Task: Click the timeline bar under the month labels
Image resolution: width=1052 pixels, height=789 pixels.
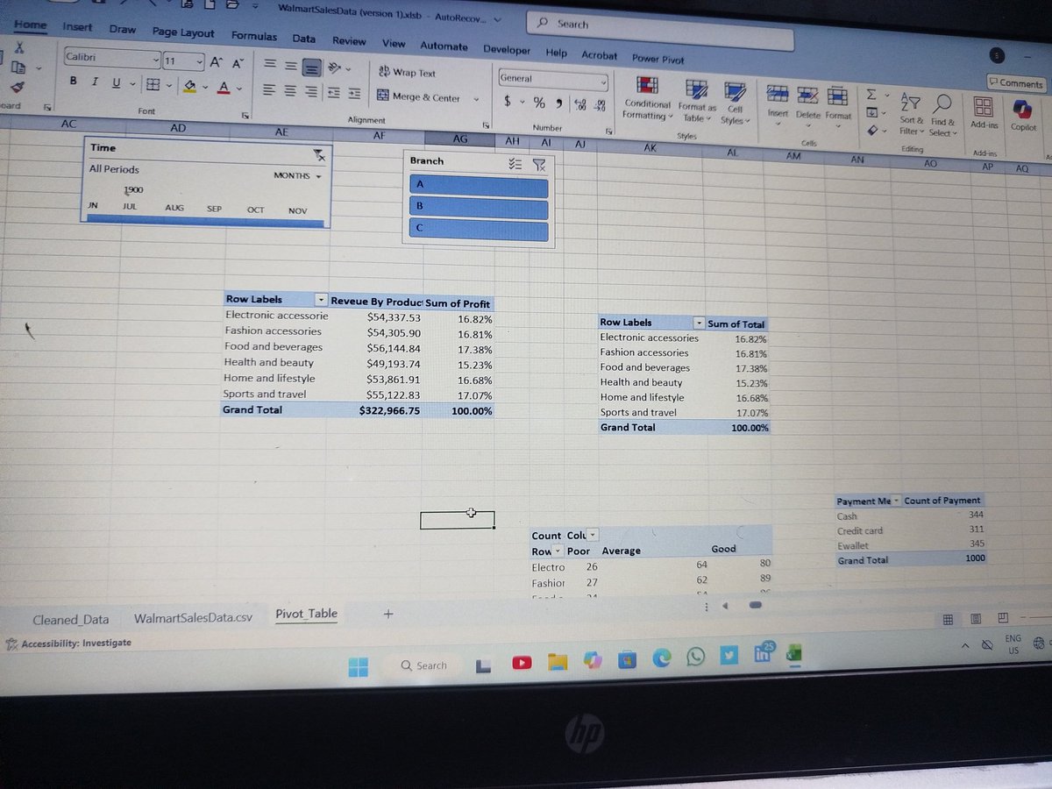Action: click(206, 220)
